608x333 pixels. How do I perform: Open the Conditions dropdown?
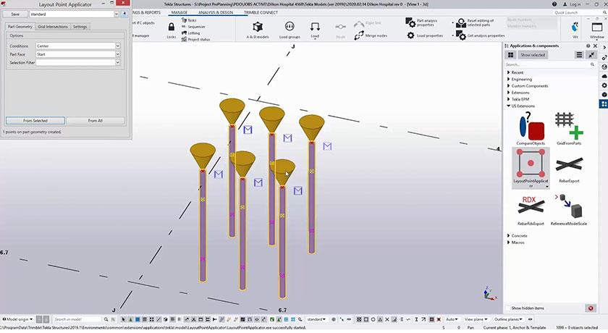tap(77, 46)
